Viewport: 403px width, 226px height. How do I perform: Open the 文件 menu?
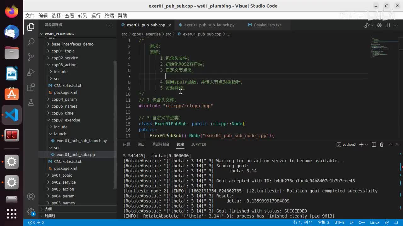[30, 16]
